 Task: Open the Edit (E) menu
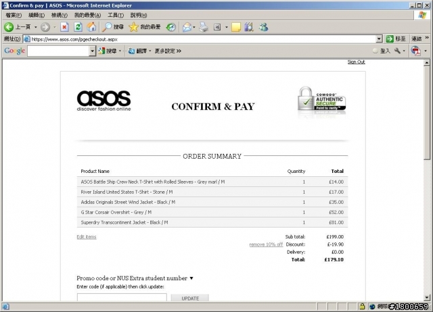[x=37, y=15]
